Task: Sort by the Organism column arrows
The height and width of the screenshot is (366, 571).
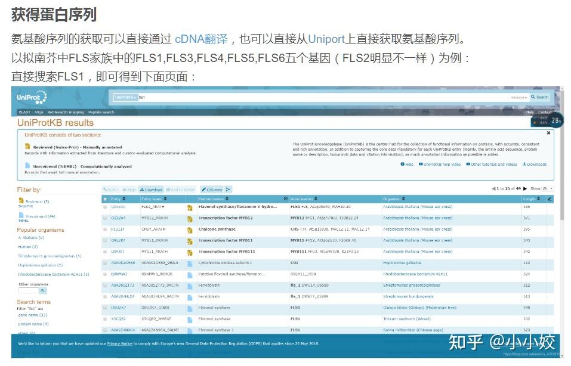Action: pos(403,199)
